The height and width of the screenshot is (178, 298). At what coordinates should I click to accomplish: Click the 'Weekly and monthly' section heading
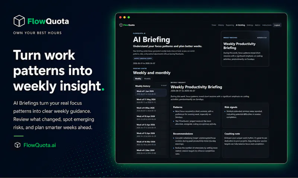click(x=152, y=73)
